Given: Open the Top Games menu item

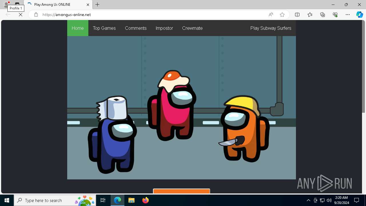Looking at the screenshot, I should pos(104,28).
